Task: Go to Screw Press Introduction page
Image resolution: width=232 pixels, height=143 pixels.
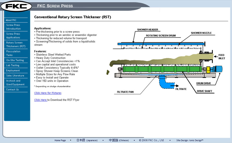Action: point(14,27)
